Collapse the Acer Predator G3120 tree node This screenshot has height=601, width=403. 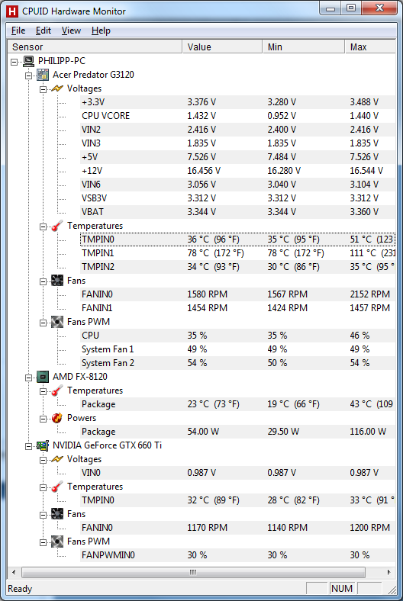click(29, 75)
